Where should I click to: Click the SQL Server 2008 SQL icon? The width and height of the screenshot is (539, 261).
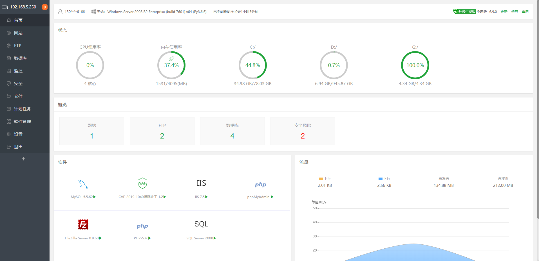point(201,224)
